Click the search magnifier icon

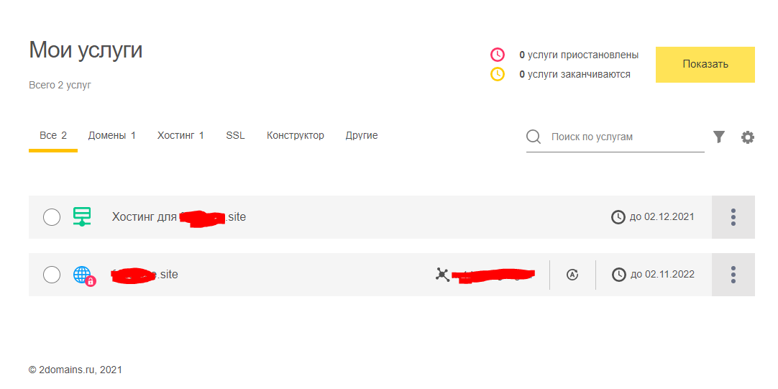(x=534, y=137)
